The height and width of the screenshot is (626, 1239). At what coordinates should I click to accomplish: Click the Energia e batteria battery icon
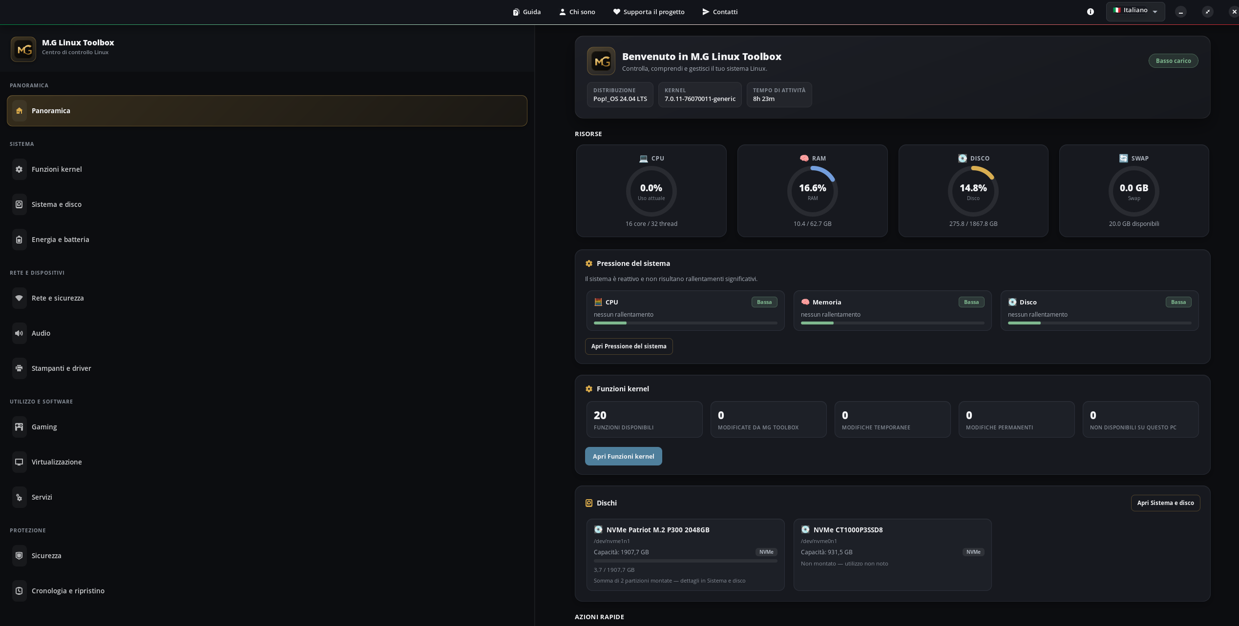point(19,240)
